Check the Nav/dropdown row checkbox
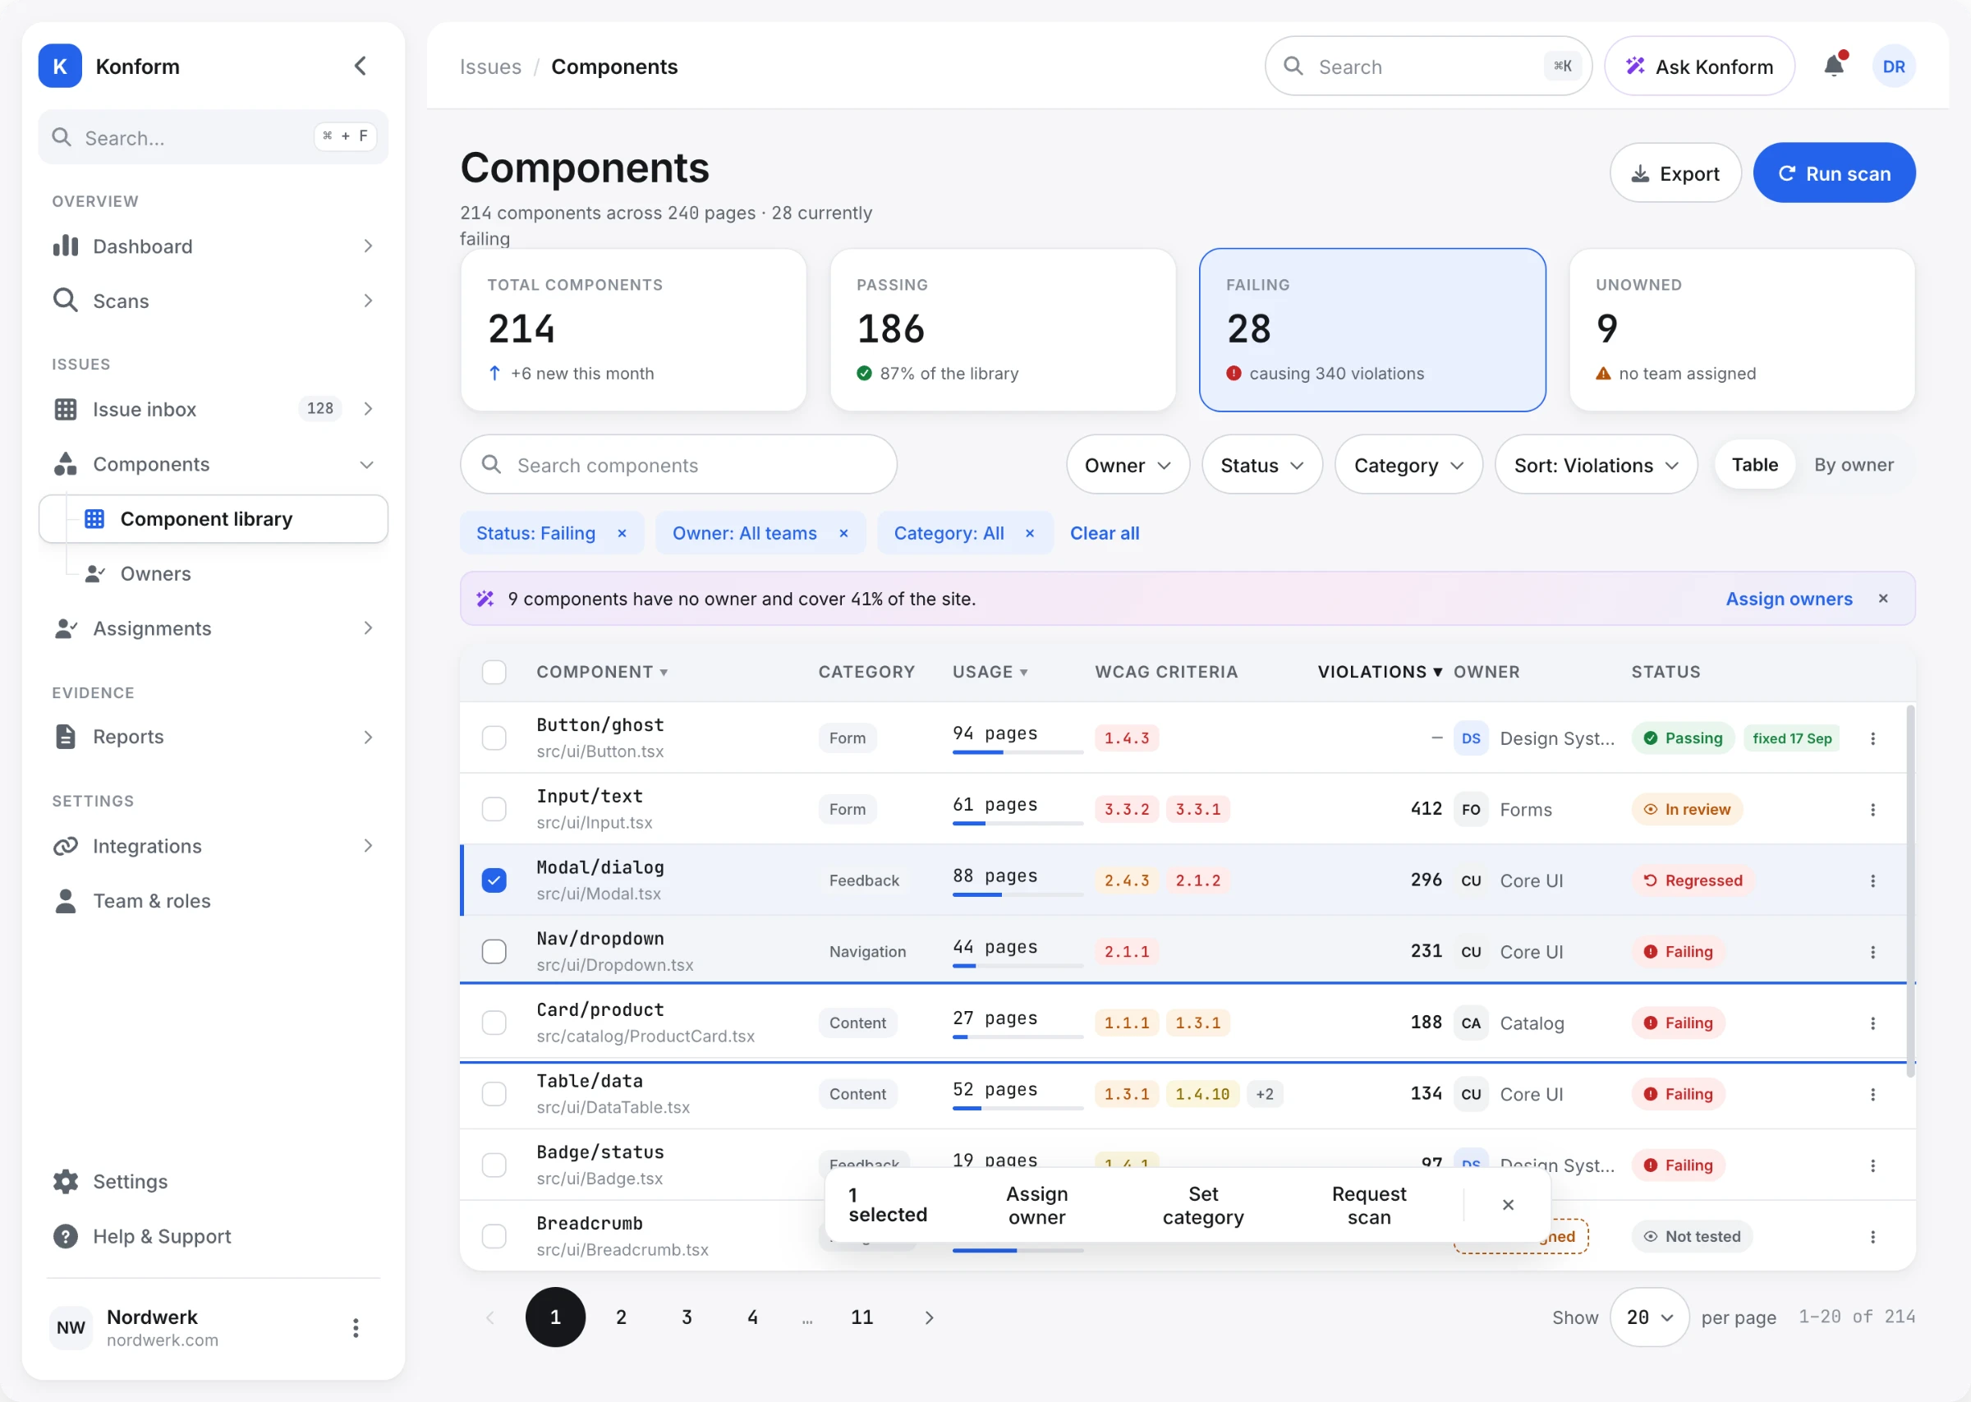 click(494, 951)
